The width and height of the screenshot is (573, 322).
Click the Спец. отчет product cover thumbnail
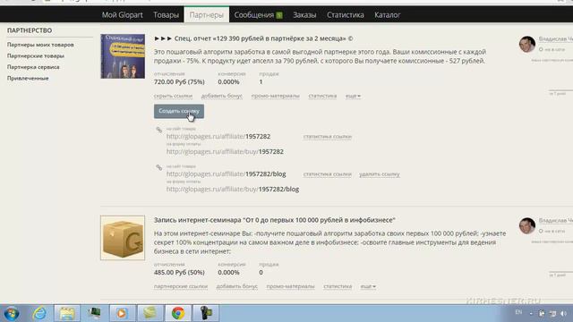pos(123,56)
